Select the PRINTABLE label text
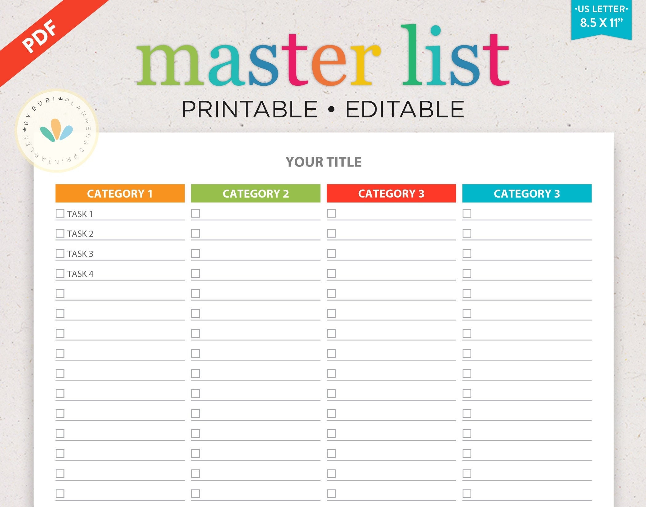The width and height of the screenshot is (646, 507). tap(242, 105)
